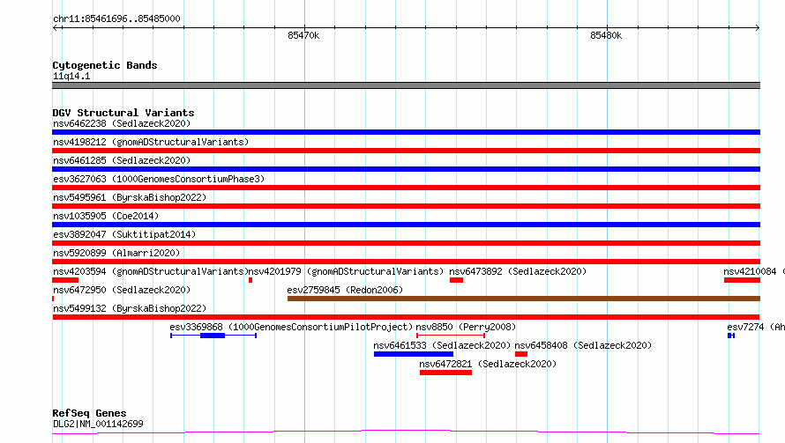Open the nsv6472821 (Sedlazeck2020) label
This screenshot has width=785, height=443.
point(488,364)
